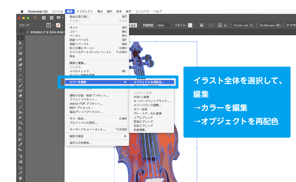
Task: Pick the Rectangle tool
Action: point(21,81)
